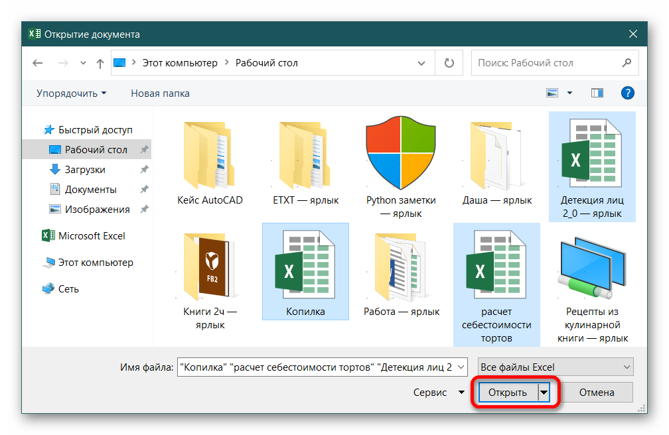Click the computer icon in address bar
Viewport: 669px width, 435px height.
[x=119, y=63]
